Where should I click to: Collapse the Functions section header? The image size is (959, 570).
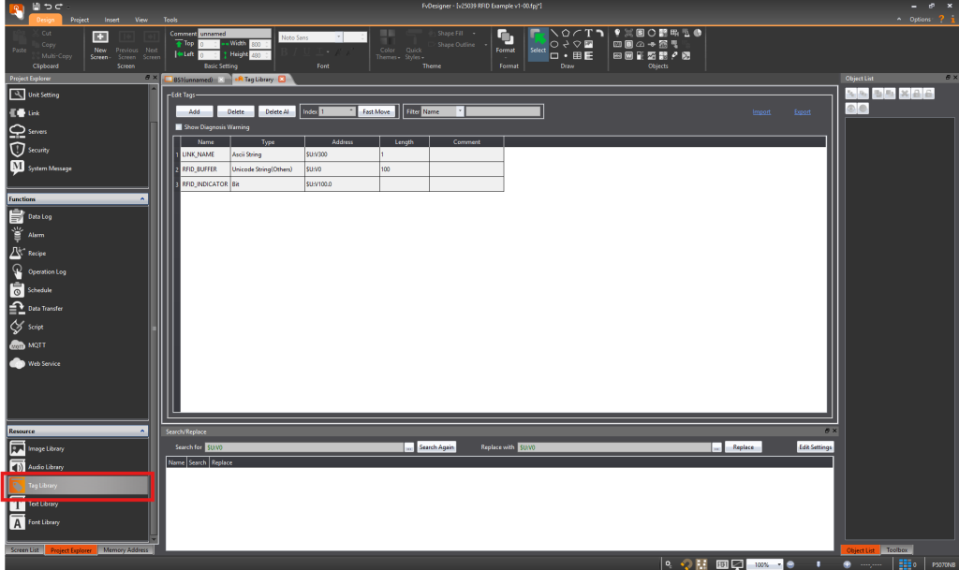pyautogui.click(x=142, y=199)
